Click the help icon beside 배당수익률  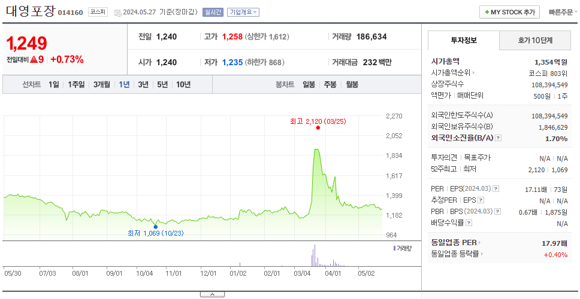[469, 223]
